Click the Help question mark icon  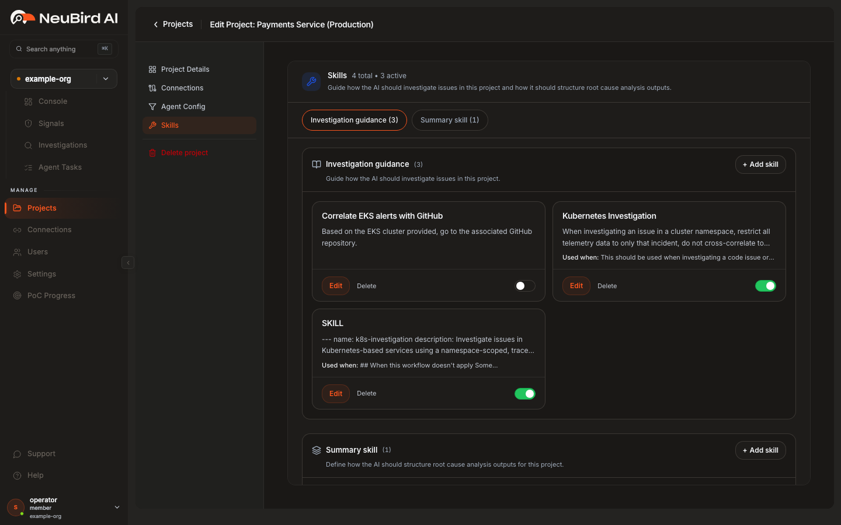click(17, 475)
